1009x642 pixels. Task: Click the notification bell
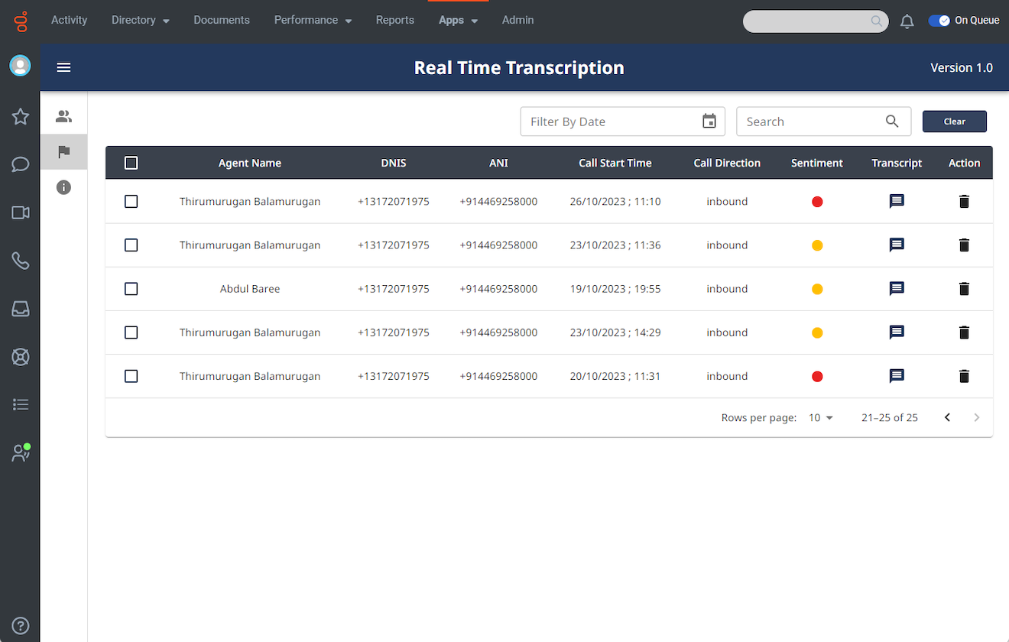907,21
